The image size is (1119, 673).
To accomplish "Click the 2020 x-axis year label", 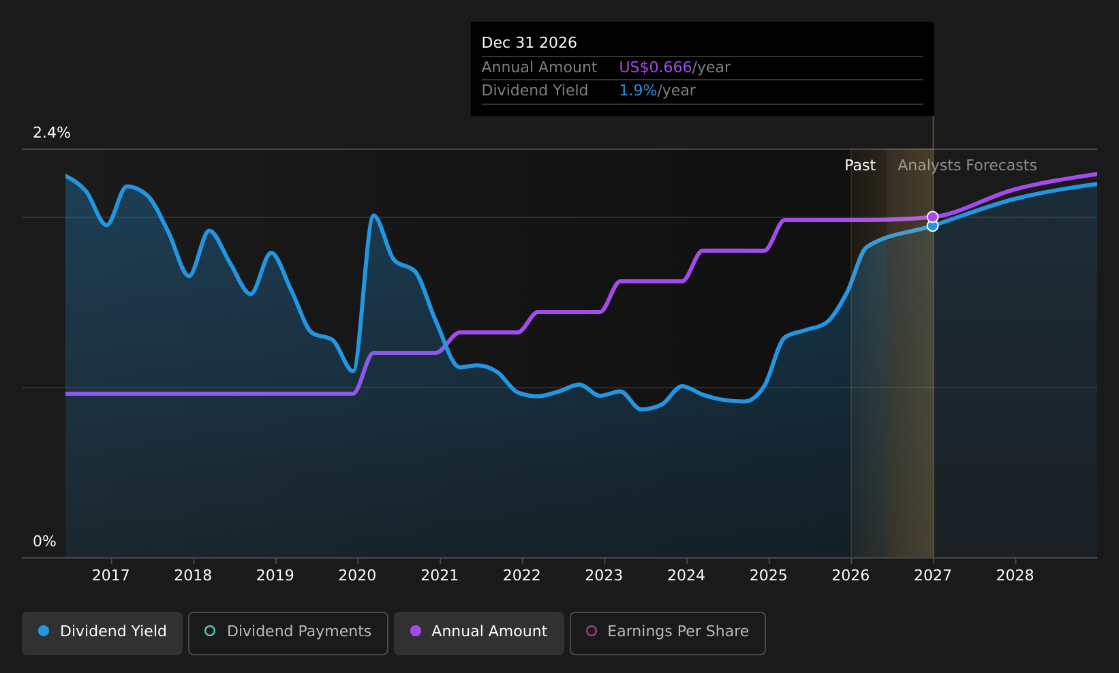I will [x=358, y=576].
